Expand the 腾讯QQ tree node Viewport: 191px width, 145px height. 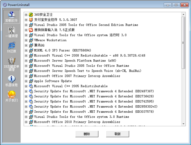tap(26, 45)
